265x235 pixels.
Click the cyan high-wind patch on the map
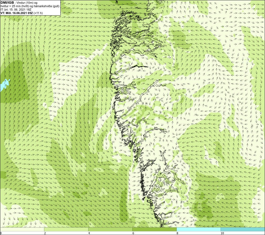tap(5, 85)
